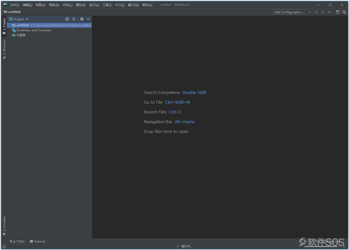Open the 窗口(W) menu
349x250 pixels.
[133, 5]
